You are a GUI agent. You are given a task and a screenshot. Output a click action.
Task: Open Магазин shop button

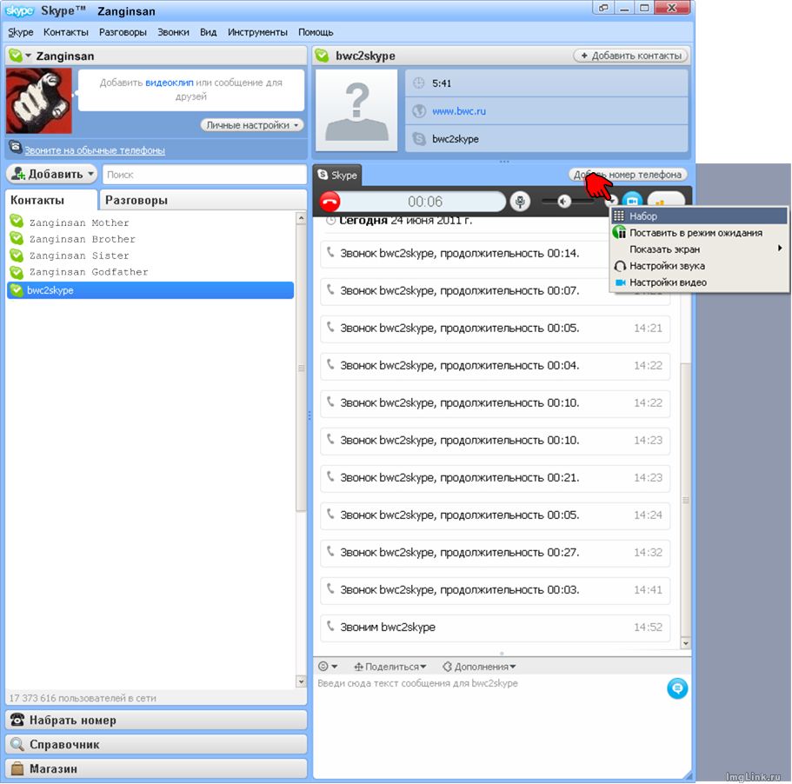156,769
